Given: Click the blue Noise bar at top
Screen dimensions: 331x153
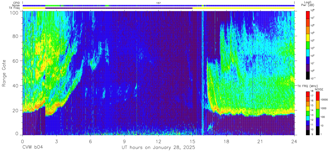Looking at the screenshot, I should (158, 5).
